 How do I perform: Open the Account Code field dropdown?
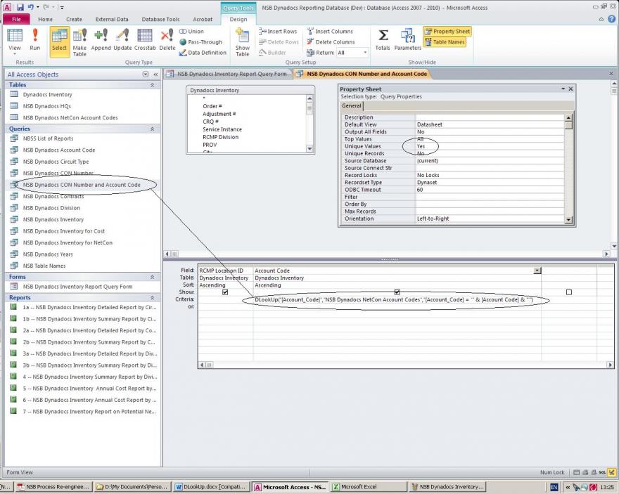(537, 271)
